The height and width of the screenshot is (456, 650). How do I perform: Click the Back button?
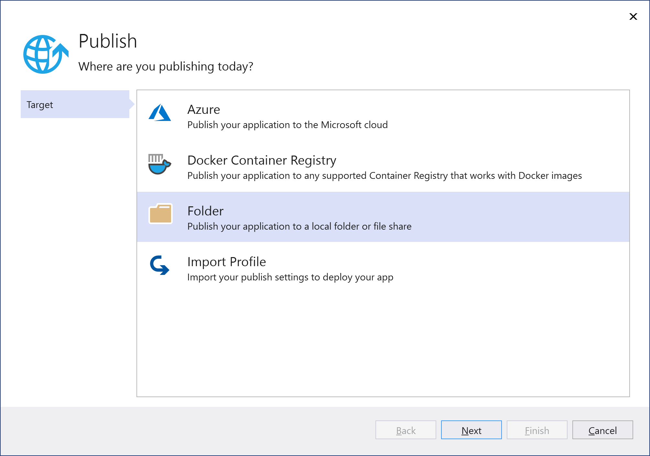tap(406, 430)
